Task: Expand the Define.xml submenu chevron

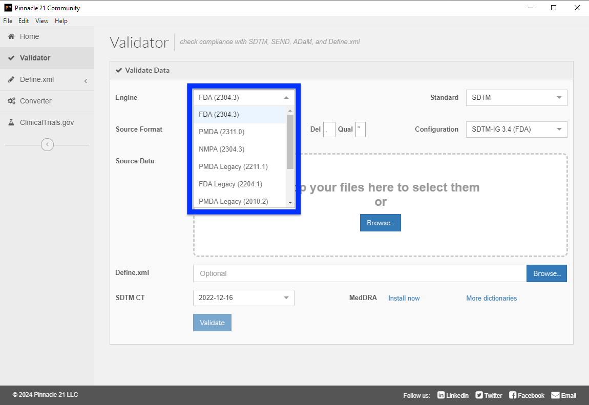Action: [x=86, y=81]
